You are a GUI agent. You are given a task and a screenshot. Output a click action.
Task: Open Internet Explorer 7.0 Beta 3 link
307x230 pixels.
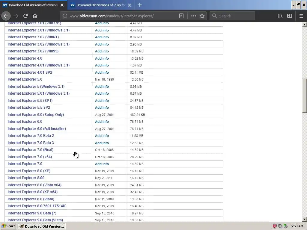(31, 143)
